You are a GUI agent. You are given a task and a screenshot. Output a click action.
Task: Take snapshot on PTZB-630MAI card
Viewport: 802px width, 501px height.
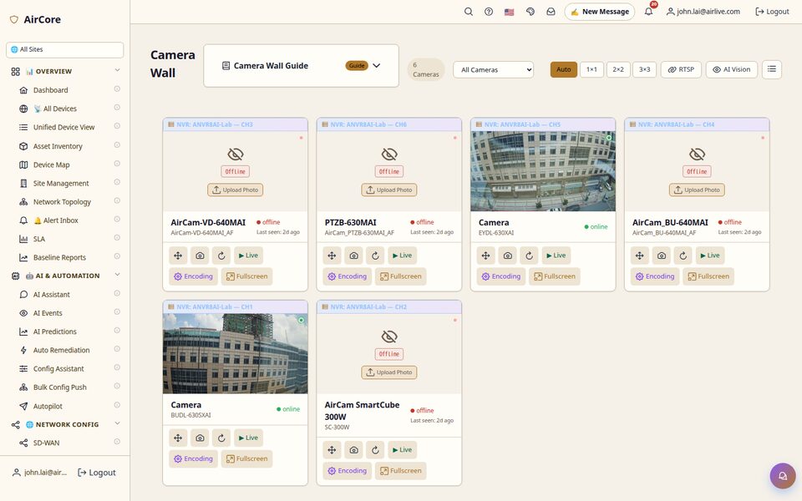[x=354, y=256]
